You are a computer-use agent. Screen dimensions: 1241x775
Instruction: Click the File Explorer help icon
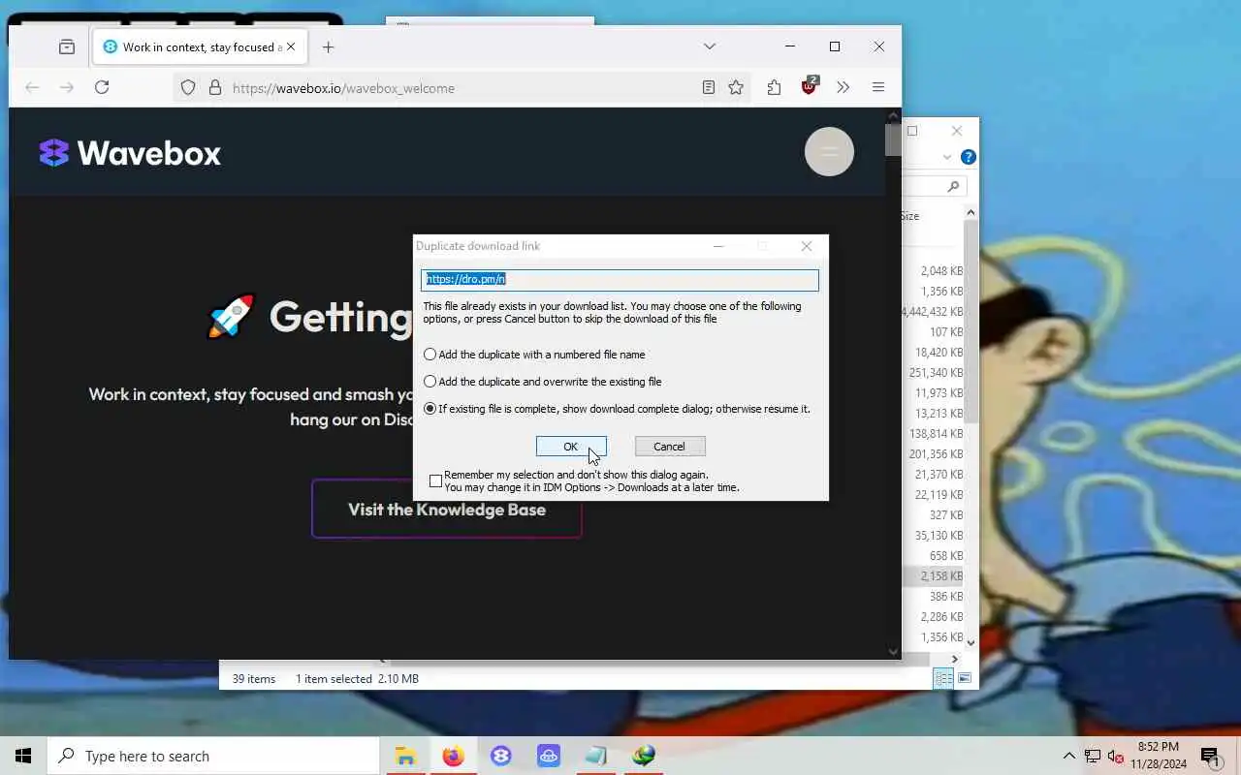[968, 157]
